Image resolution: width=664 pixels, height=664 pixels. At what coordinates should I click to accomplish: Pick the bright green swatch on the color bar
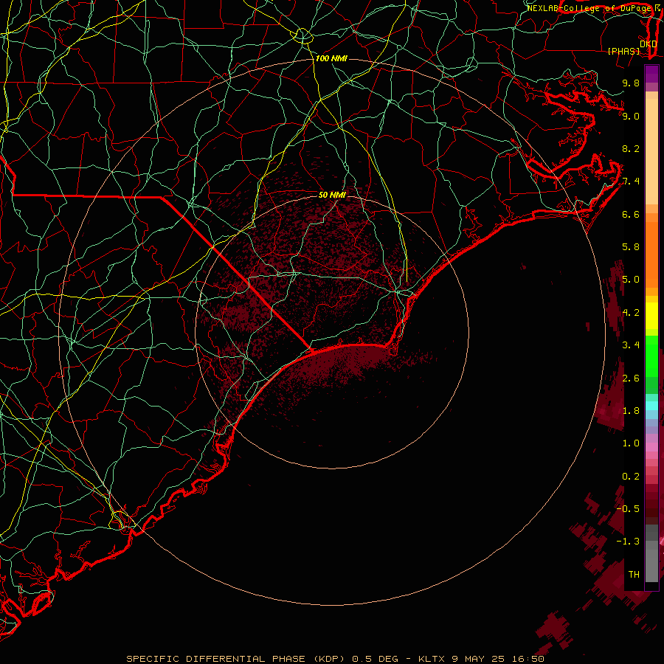point(651,356)
